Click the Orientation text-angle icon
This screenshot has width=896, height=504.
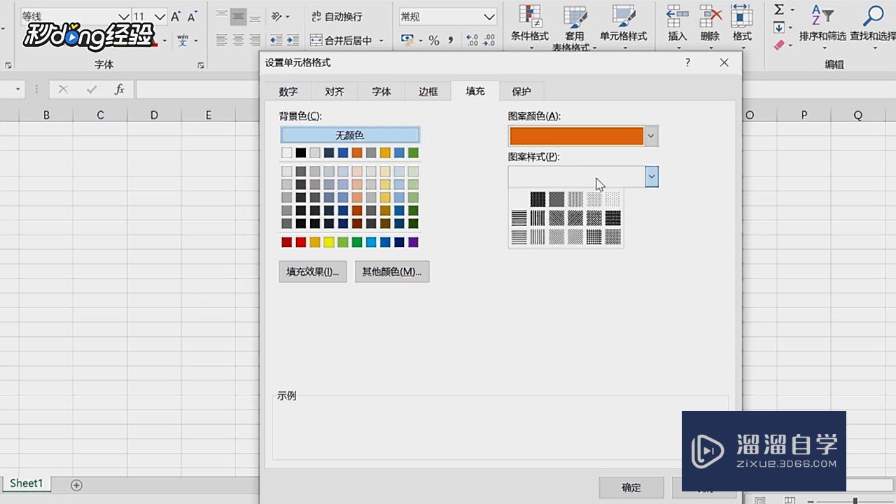(x=276, y=16)
